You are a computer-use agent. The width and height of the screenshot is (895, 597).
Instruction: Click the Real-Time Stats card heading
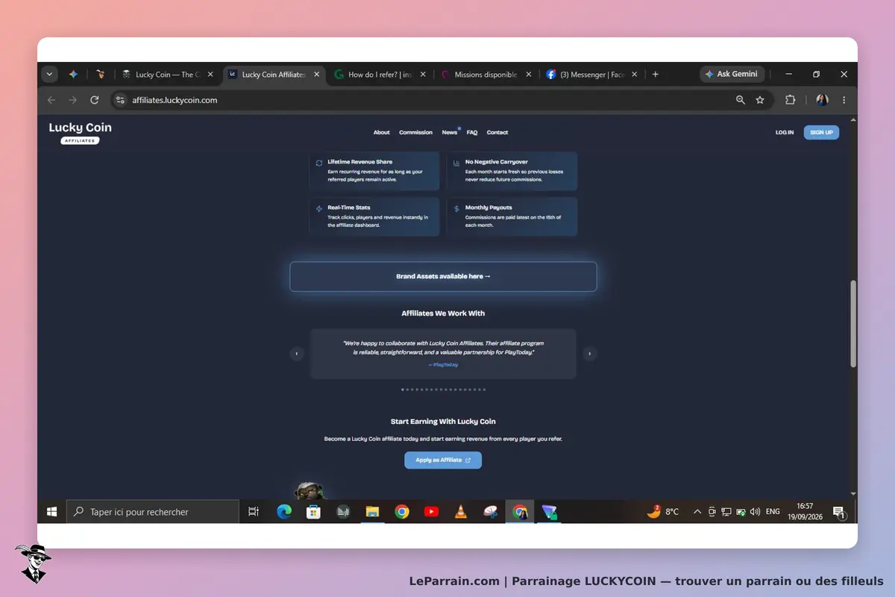pyautogui.click(x=349, y=207)
